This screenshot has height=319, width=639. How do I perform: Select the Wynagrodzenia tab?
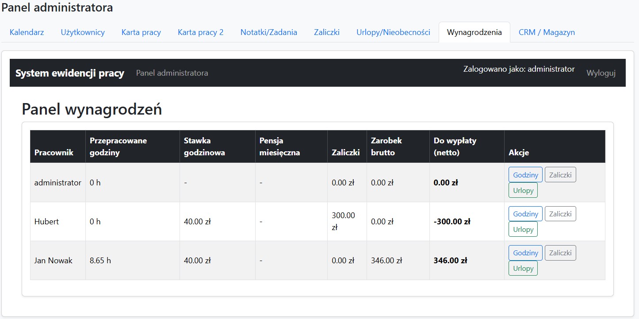click(x=474, y=32)
